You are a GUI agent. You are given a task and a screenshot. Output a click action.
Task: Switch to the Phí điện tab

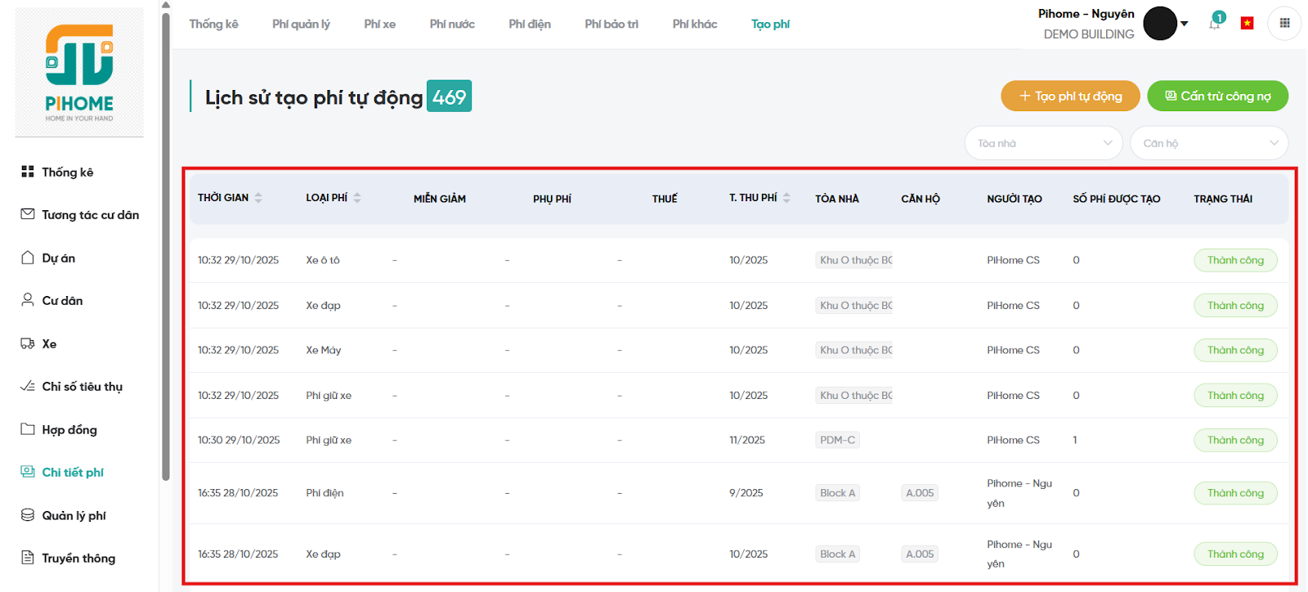(529, 25)
